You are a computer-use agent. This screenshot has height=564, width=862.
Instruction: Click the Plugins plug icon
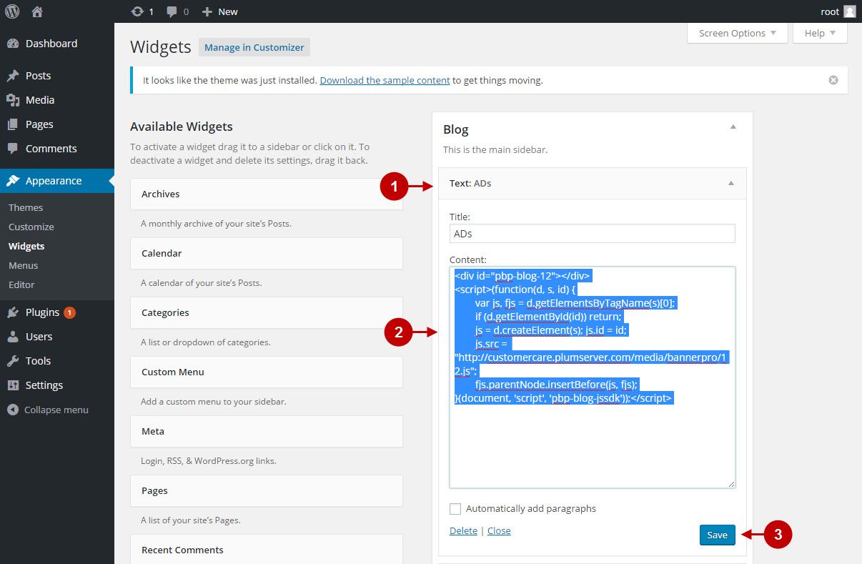pyautogui.click(x=13, y=312)
